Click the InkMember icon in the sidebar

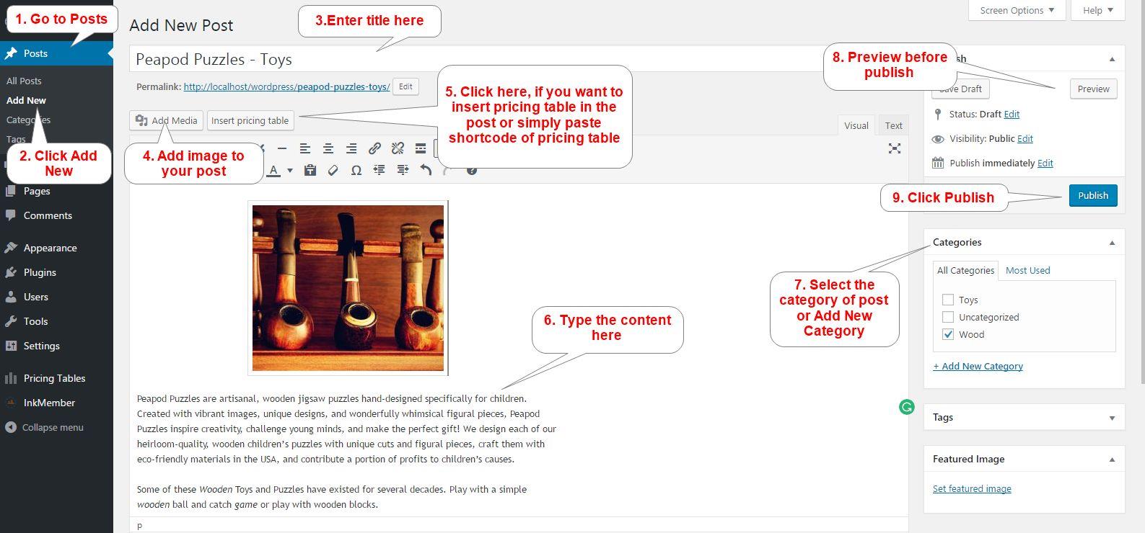[x=11, y=403]
